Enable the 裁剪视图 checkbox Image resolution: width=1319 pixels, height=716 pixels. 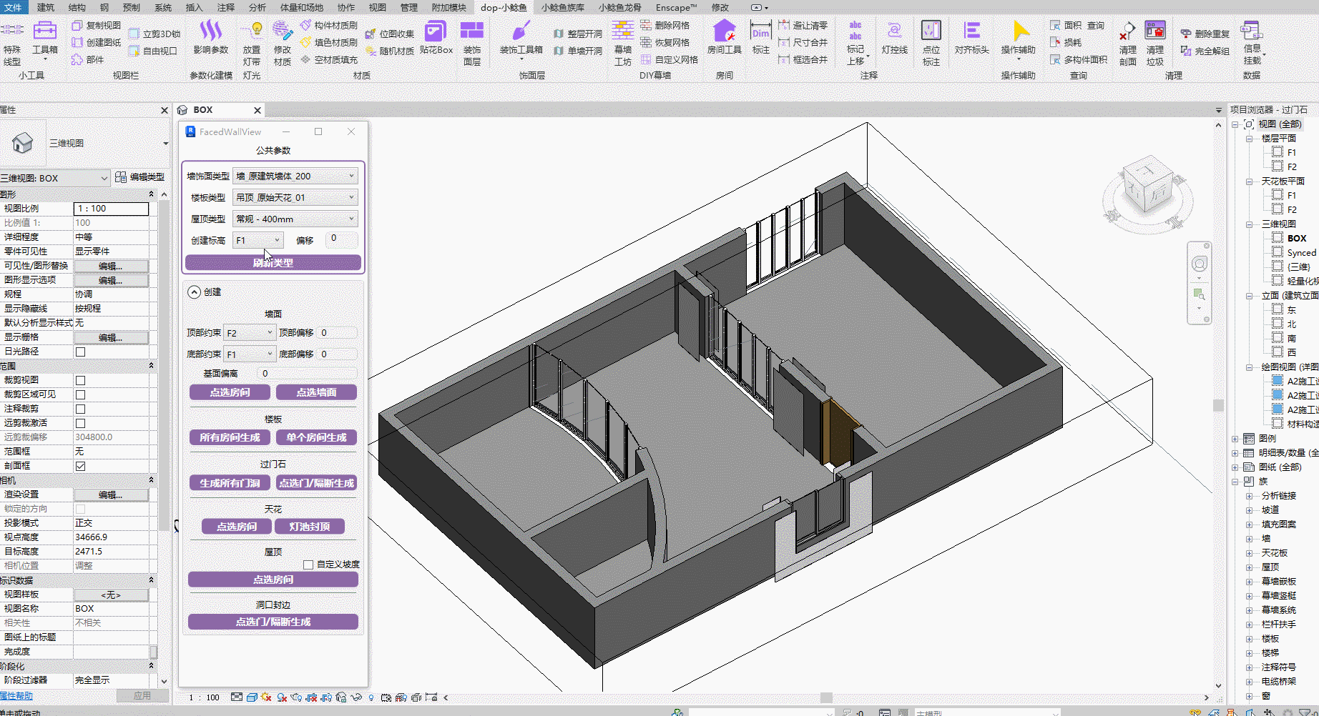point(81,380)
